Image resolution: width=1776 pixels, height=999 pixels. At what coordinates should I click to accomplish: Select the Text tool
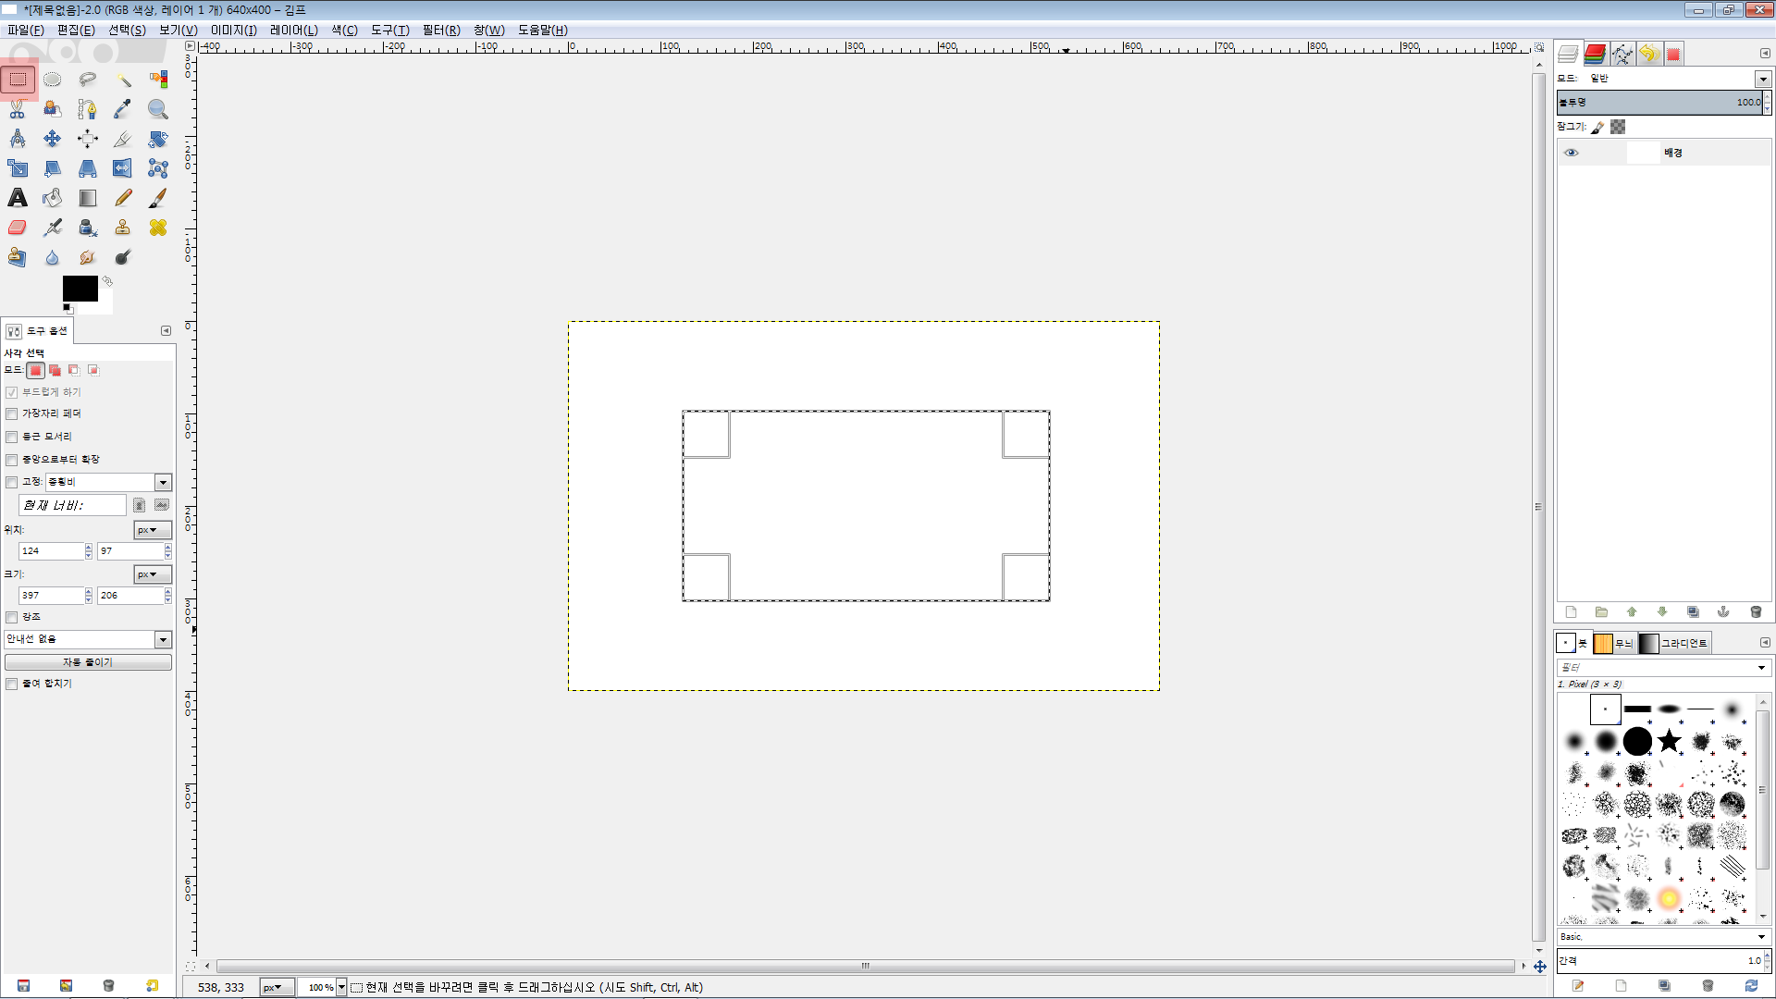click(18, 198)
